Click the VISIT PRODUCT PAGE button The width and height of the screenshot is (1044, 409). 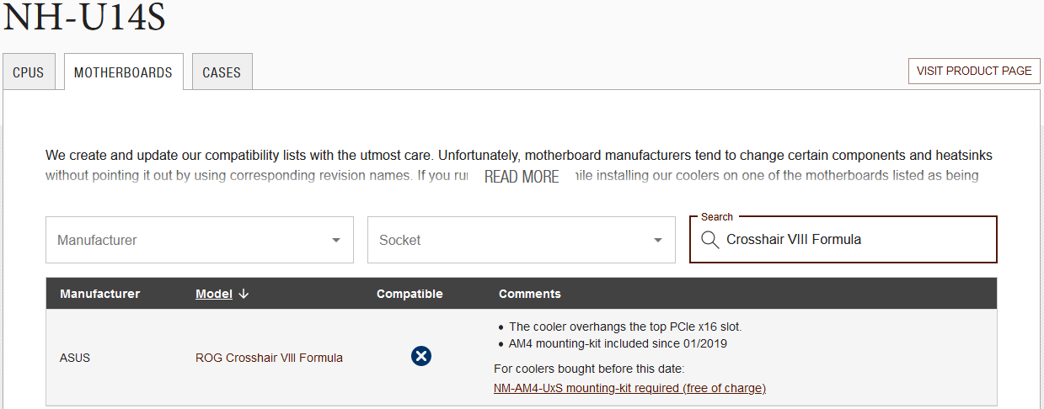(974, 71)
